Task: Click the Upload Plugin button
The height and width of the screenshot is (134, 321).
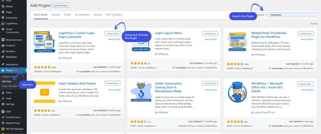Action: [61, 6]
